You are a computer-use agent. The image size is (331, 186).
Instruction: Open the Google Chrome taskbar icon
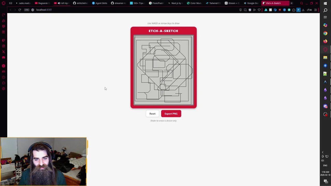(x=325, y=33)
